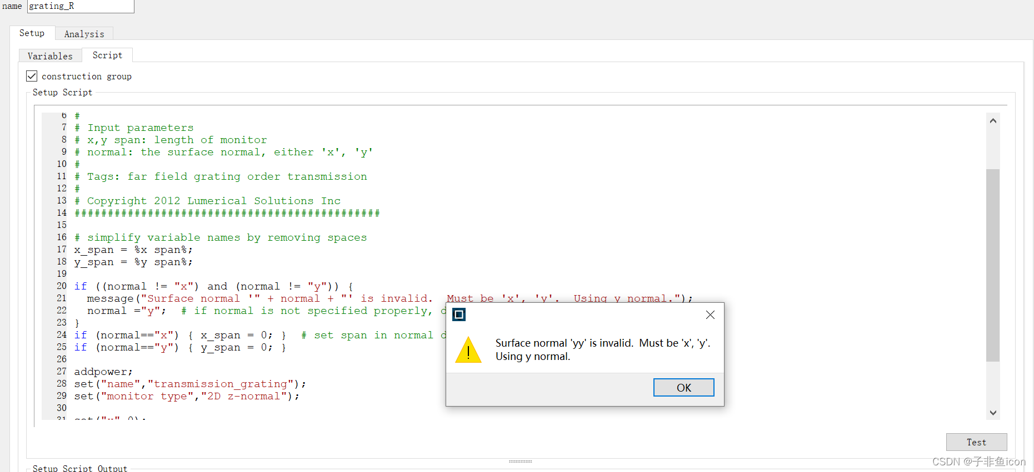
Task: Click the script scrollbar down arrow
Action: [993, 413]
